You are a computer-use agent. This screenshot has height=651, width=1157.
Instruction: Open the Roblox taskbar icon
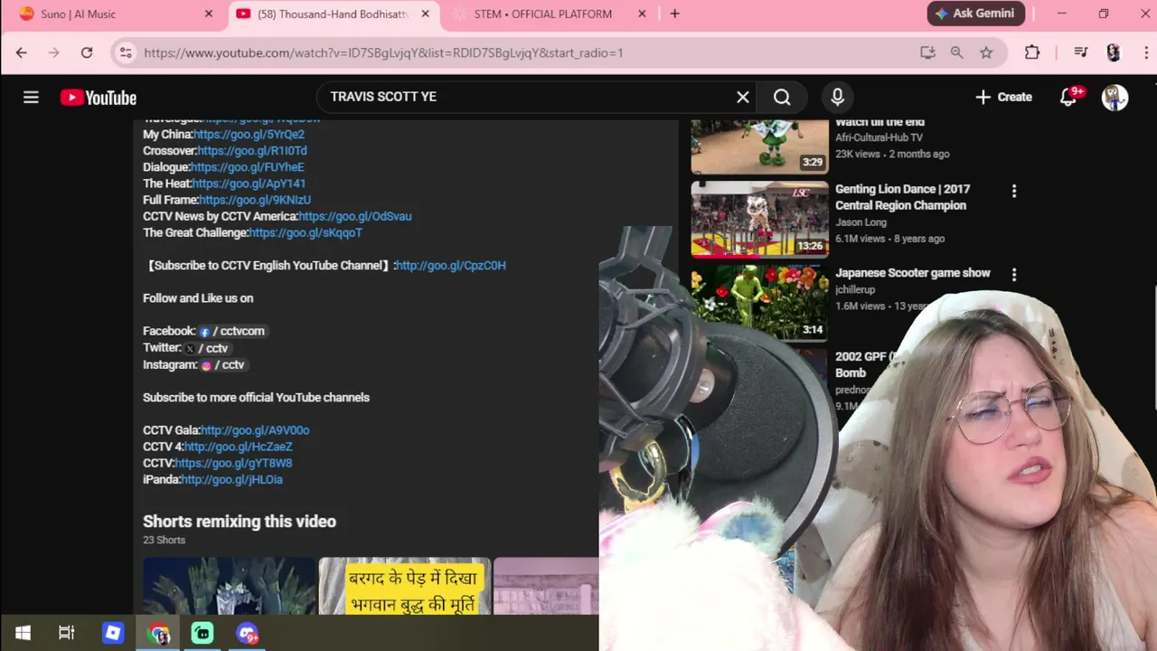113,633
